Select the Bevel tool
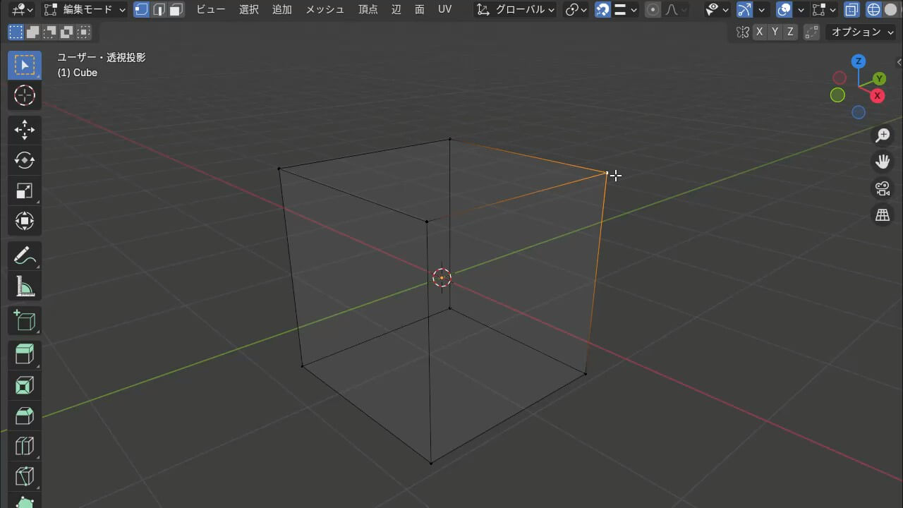Viewport: 903px width, 508px height. [25, 416]
